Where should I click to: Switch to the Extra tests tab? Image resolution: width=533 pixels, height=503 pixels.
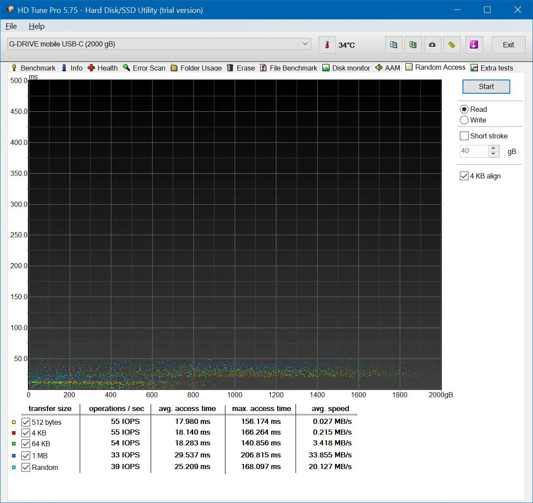point(492,68)
